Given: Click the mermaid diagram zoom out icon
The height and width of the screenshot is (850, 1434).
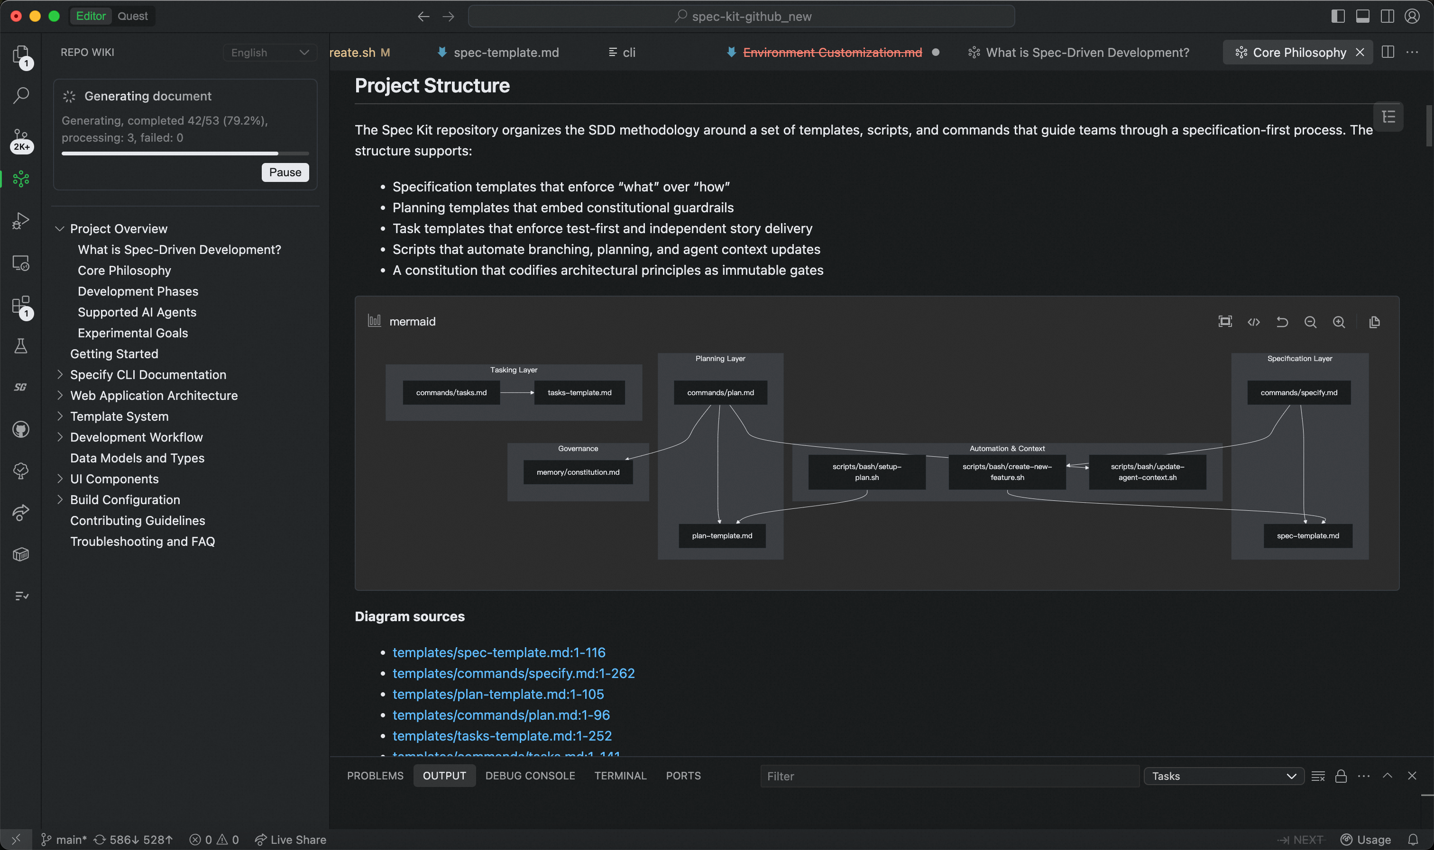Looking at the screenshot, I should (x=1310, y=322).
